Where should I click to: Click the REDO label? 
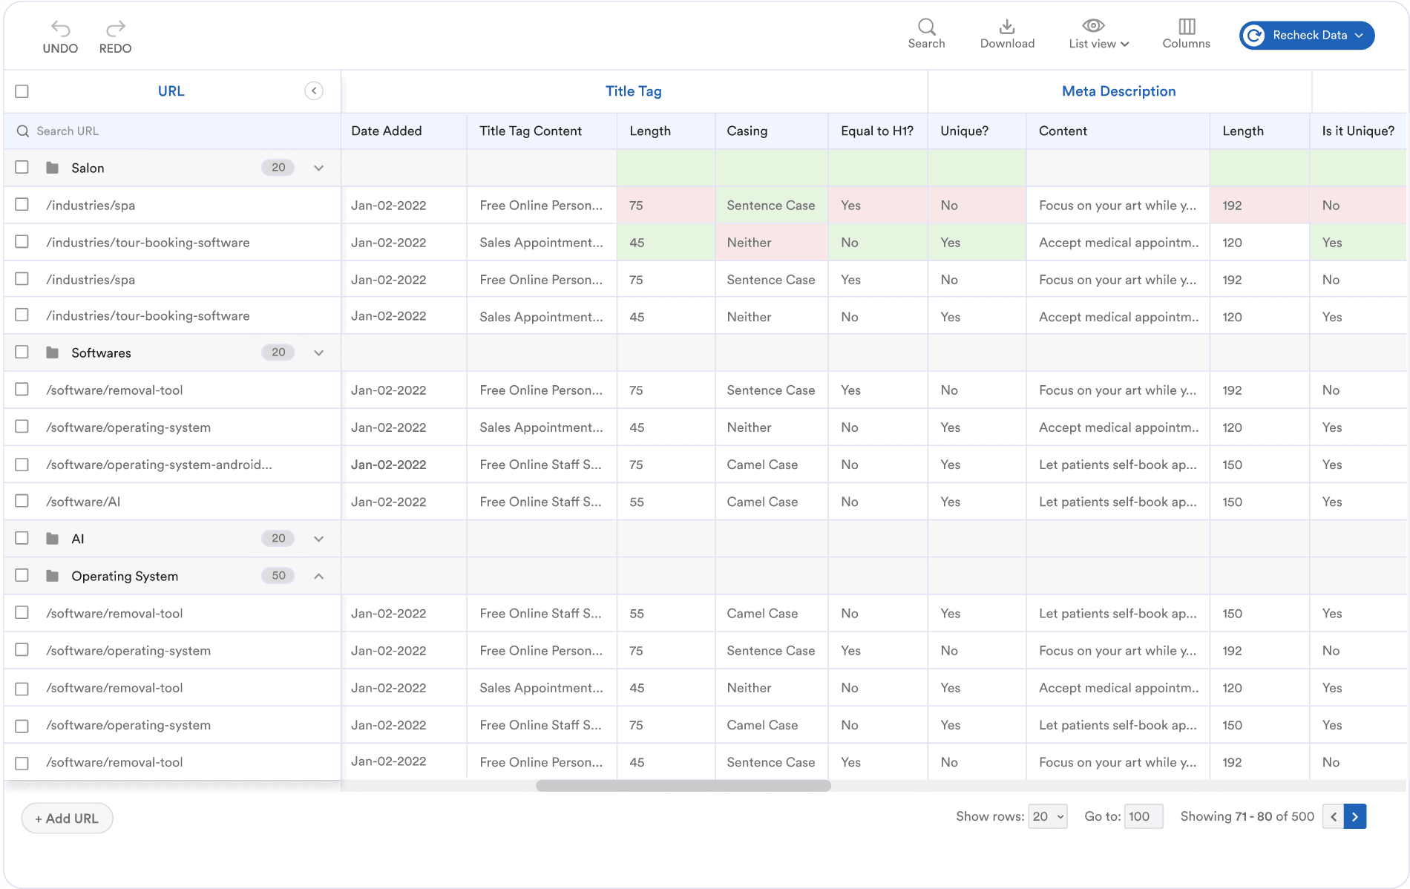pyautogui.click(x=116, y=48)
